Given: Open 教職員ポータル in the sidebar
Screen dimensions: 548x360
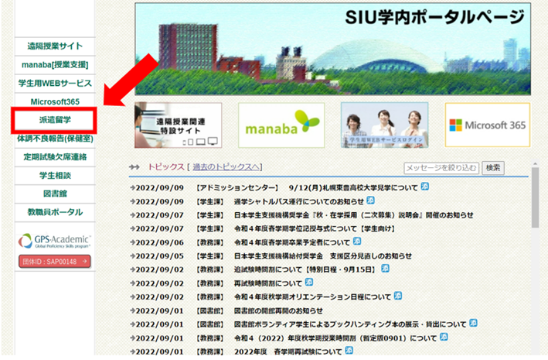Looking at the screenshot, I should point(55,212).
